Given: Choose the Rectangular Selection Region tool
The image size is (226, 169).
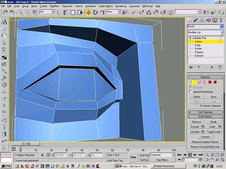Looking at the screenshot, I should pos(73,13).
